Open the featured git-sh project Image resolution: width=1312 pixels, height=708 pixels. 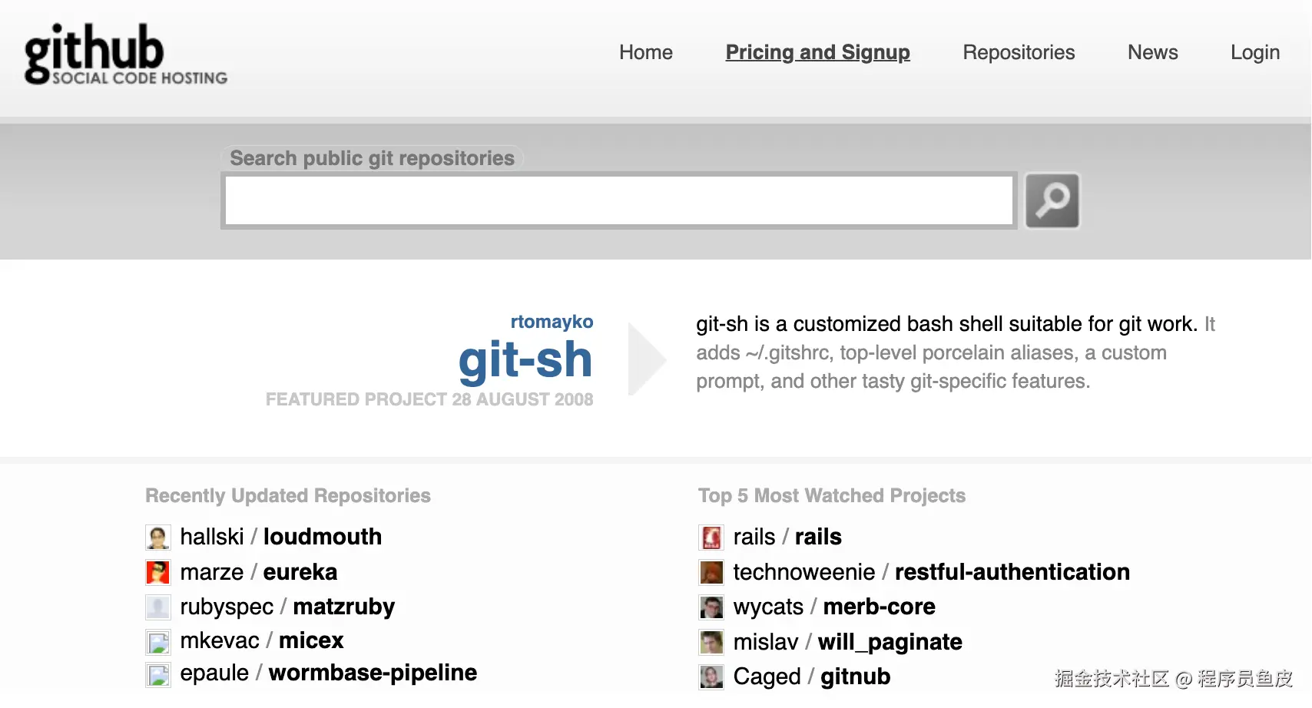click(x=525, y=360)
